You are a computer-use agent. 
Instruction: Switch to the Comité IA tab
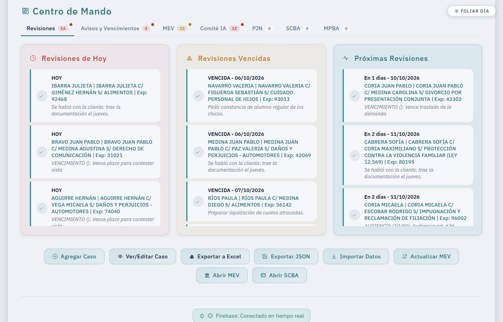pos(220,29)
